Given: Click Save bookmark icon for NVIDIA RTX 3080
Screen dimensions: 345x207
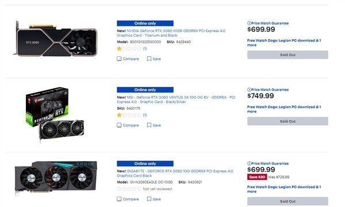Looking at the screenshot, I should pos(149,59).
